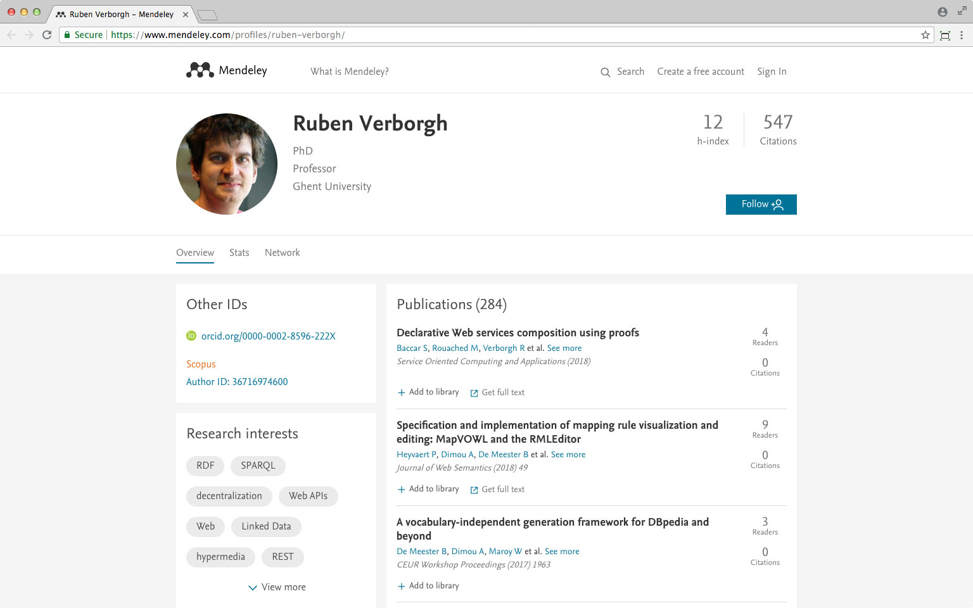Click the Mendeley logo icon
This screenshot has height=608, width=973.
pos(200,70)
